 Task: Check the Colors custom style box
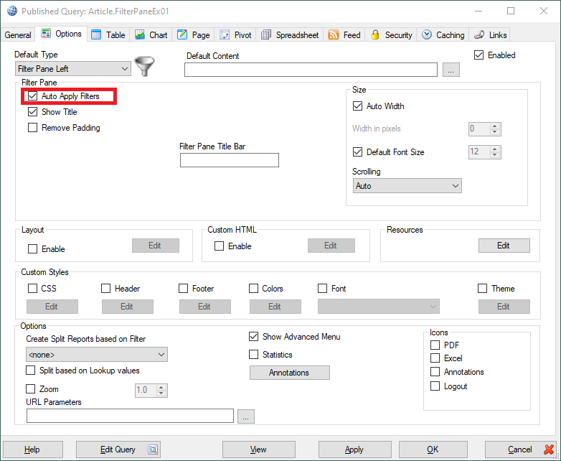[x=253, y=289]
